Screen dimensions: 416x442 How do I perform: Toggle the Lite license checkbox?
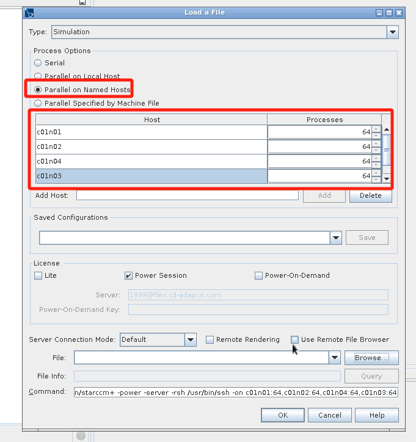pos(38,275)
